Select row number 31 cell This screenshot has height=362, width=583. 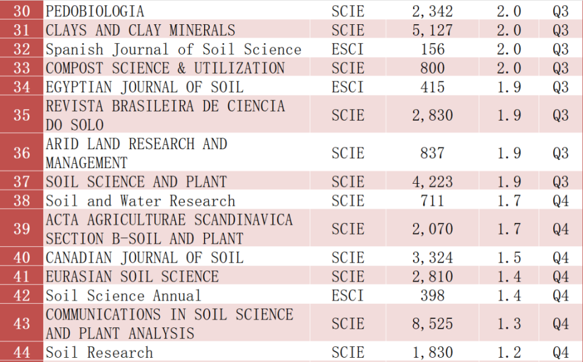(21, 30)
